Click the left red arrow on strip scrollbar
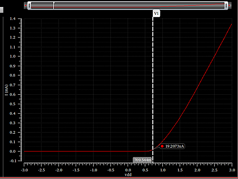The image size is (238, 179). coord(25,6)
